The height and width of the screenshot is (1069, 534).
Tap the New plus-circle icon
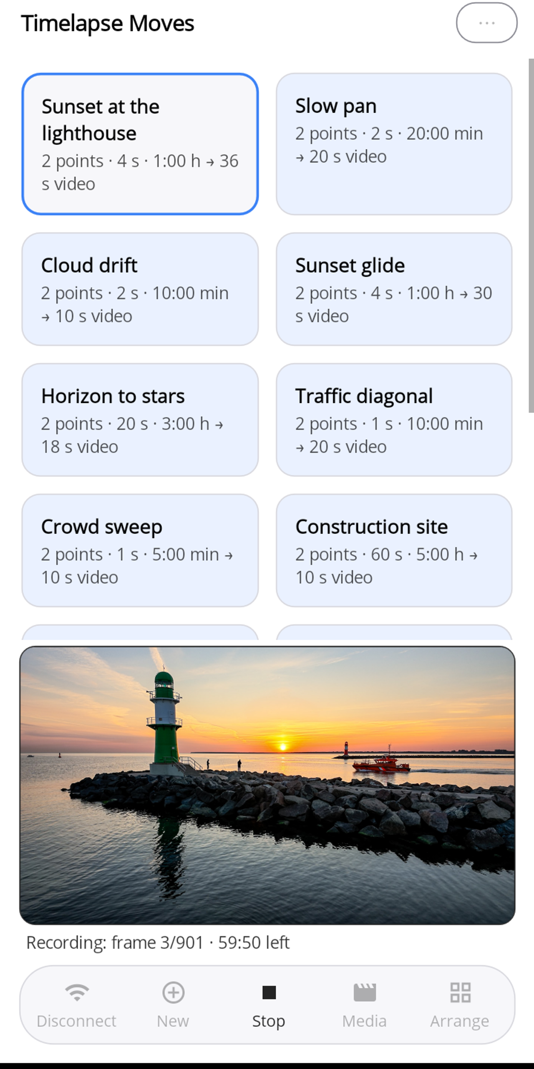tap(173, 992)
